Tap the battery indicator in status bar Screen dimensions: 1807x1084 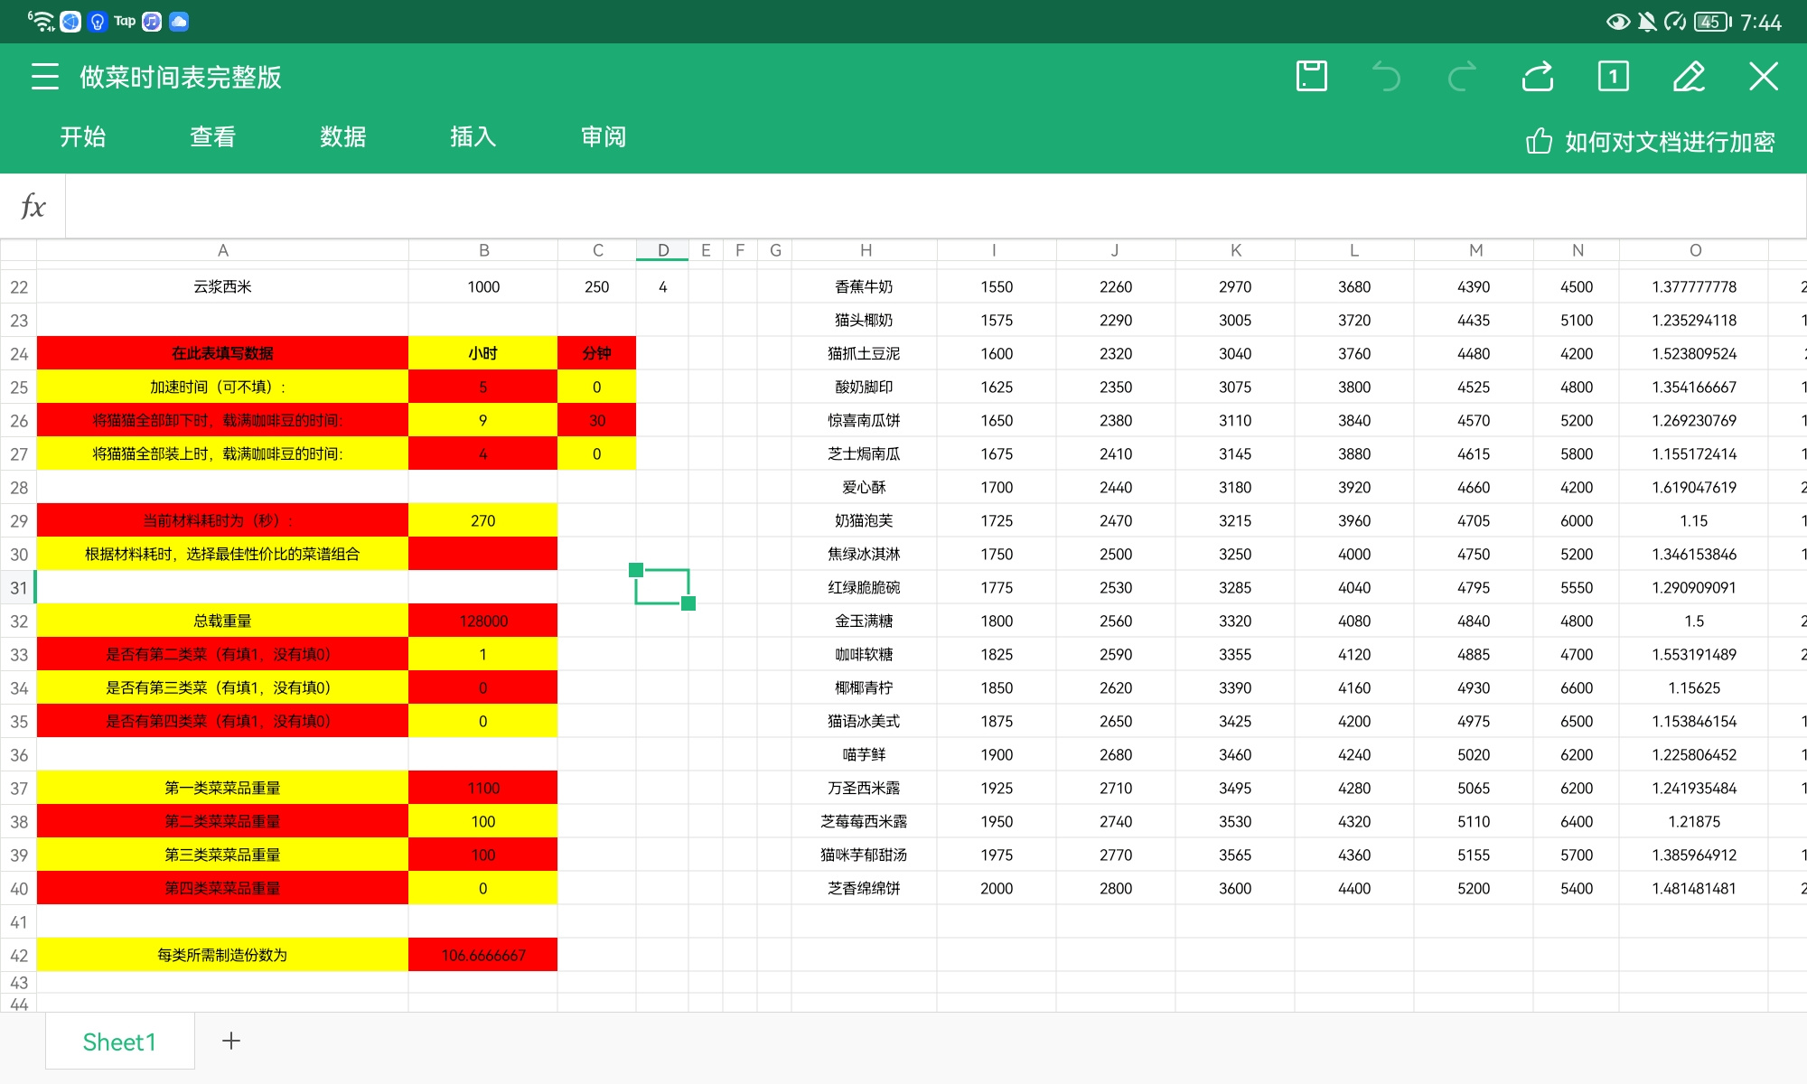point(1713,22)
